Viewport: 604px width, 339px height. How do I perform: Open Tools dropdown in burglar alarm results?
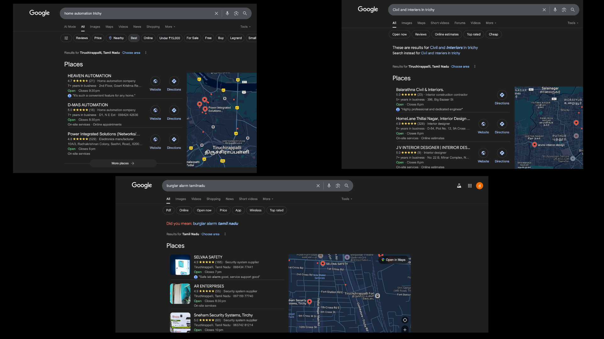(x=347, y=199)
